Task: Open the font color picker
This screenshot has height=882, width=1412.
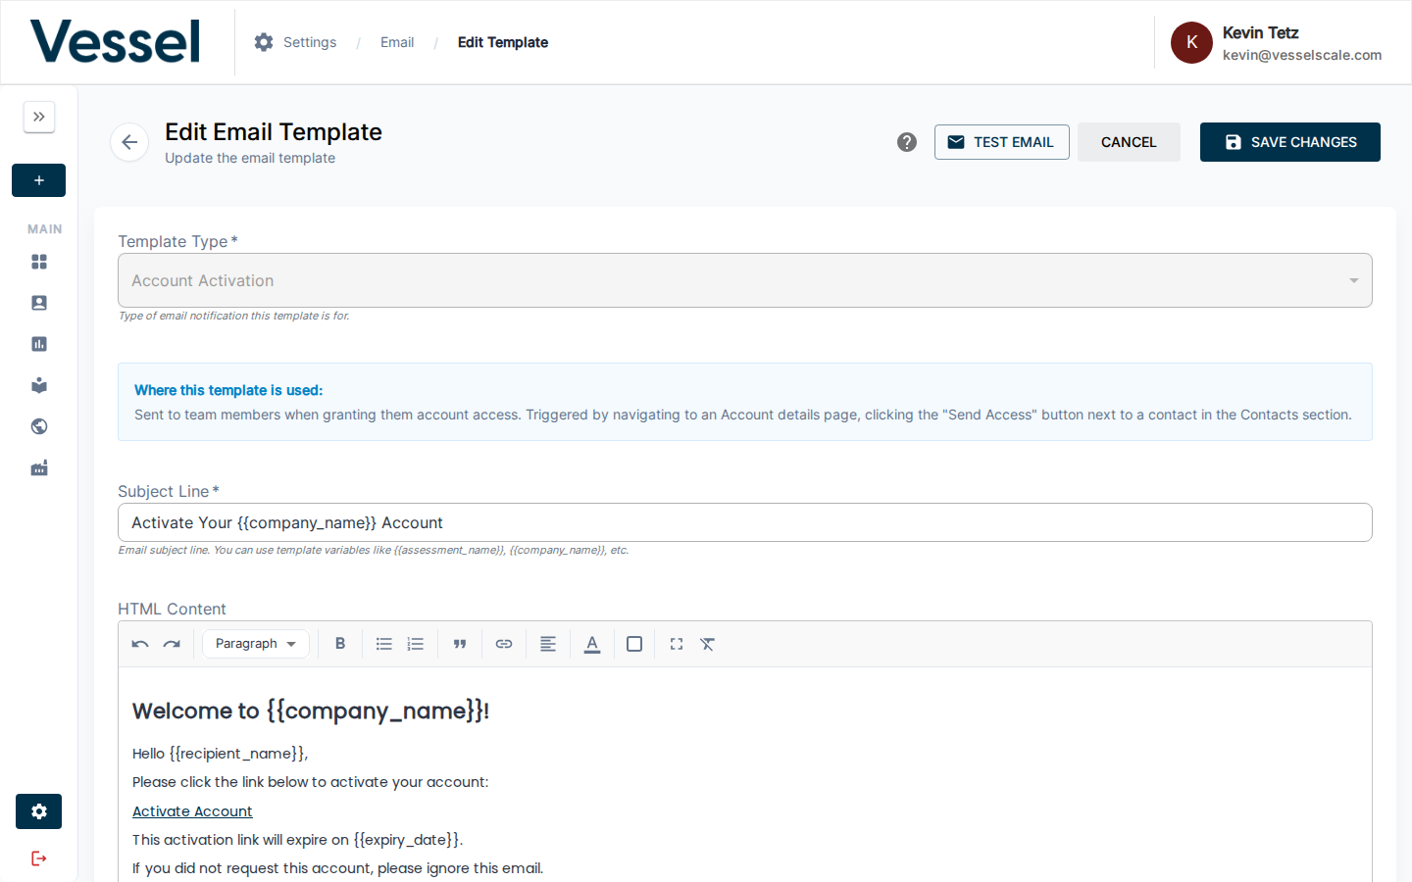Action: tap(592, 644)
